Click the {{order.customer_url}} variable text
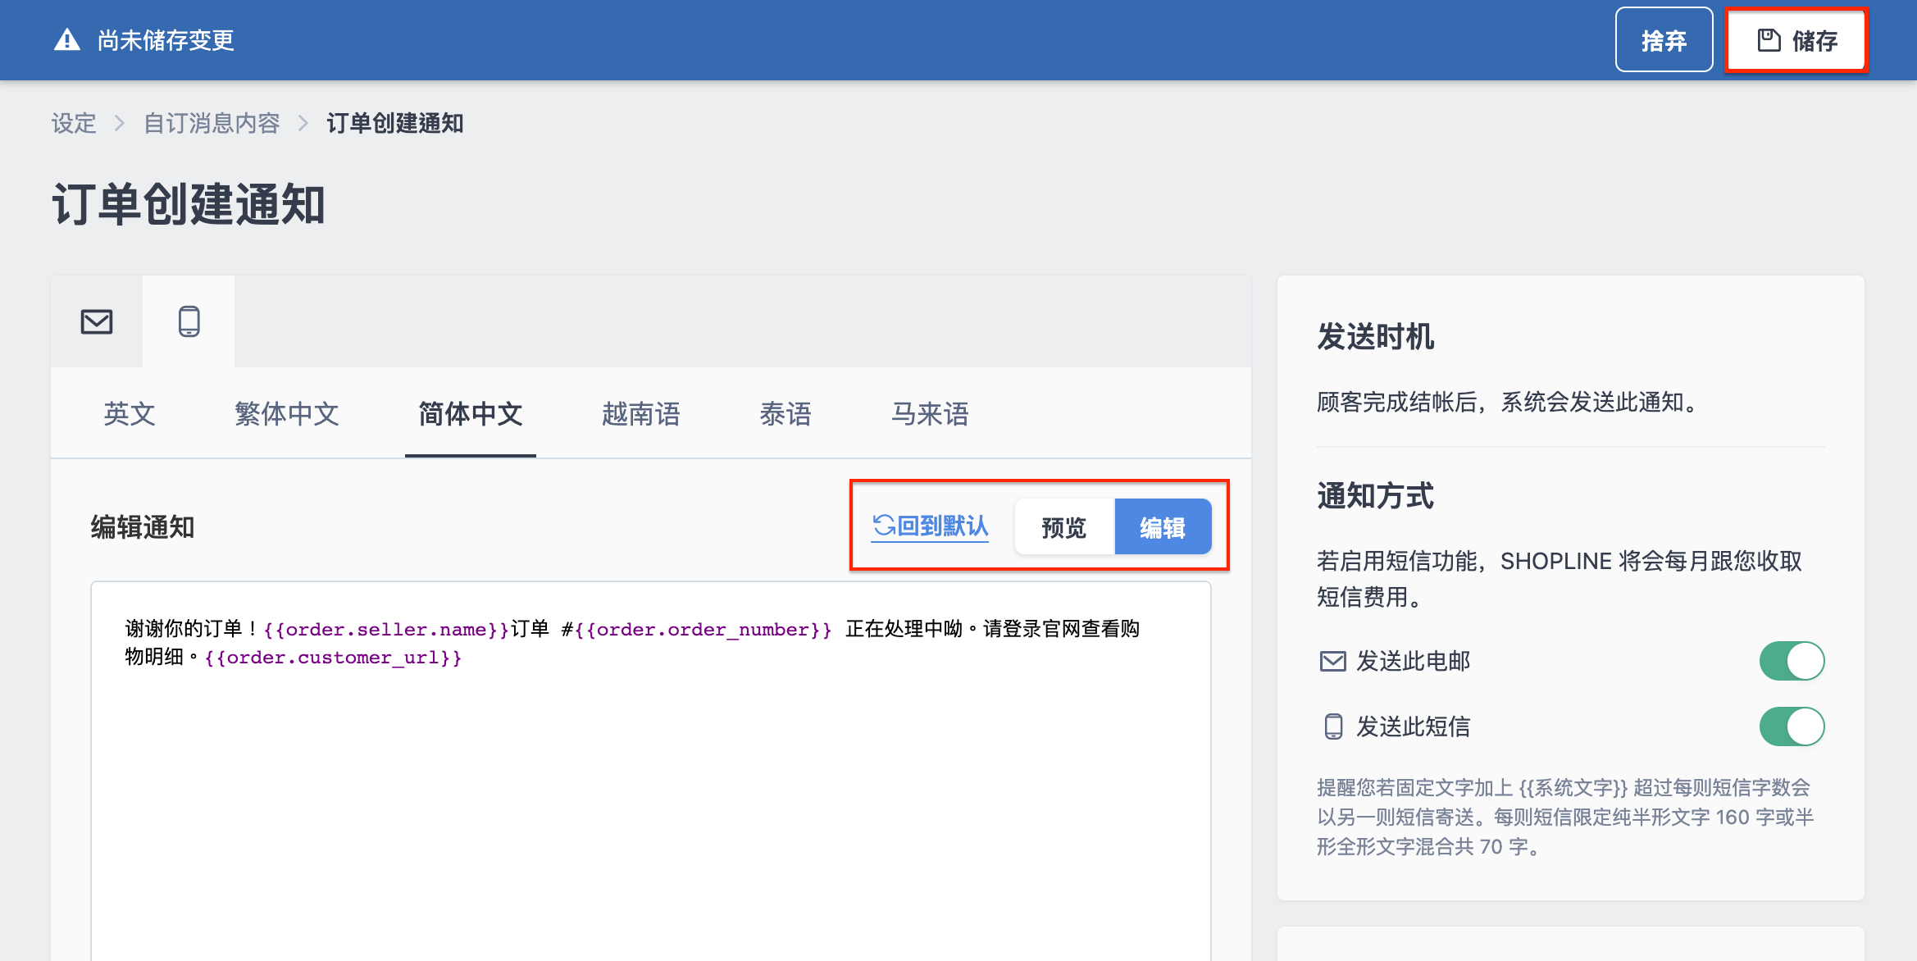Viewport: 1917px width, 961px height. [333, 658]
